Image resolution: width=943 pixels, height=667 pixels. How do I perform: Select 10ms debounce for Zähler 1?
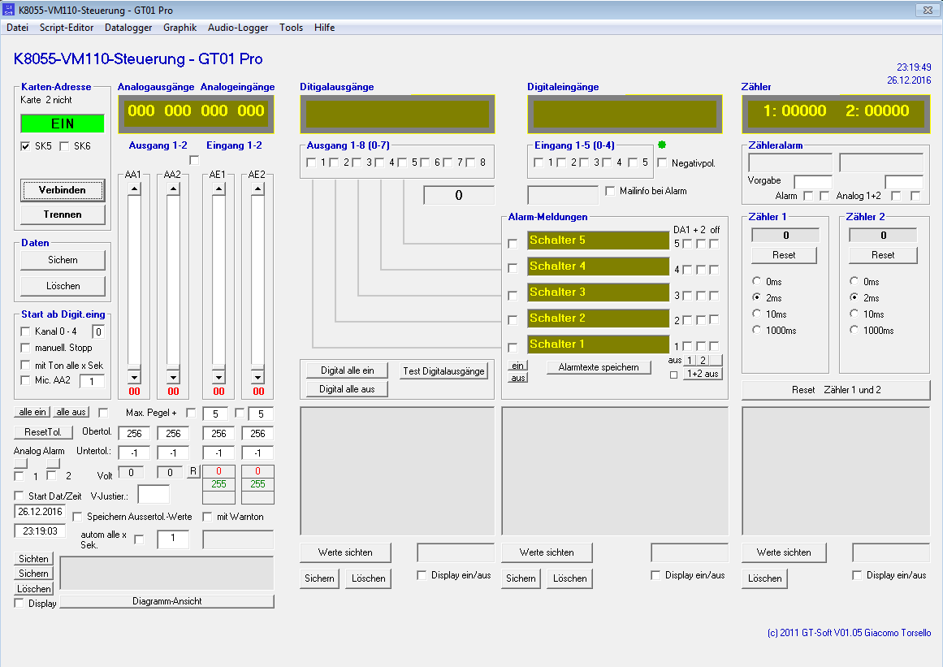pyautogui.click(x=756, y=314)
